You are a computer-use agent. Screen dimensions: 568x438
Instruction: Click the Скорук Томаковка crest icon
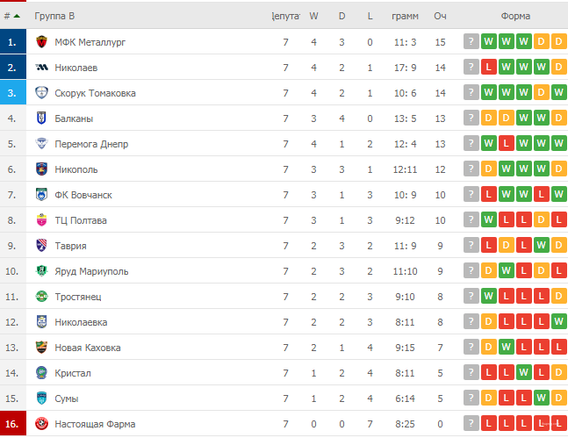pyautogui.click(x=41, y=93)
